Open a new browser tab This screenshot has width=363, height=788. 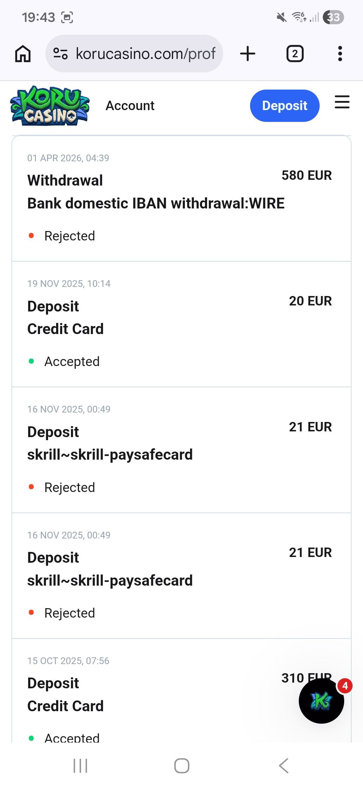point(248,54)
